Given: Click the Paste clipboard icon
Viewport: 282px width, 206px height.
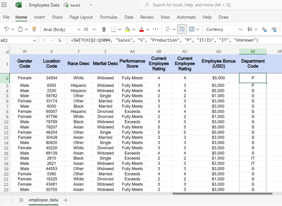Looking at the screenshot, I should [20, 29].
